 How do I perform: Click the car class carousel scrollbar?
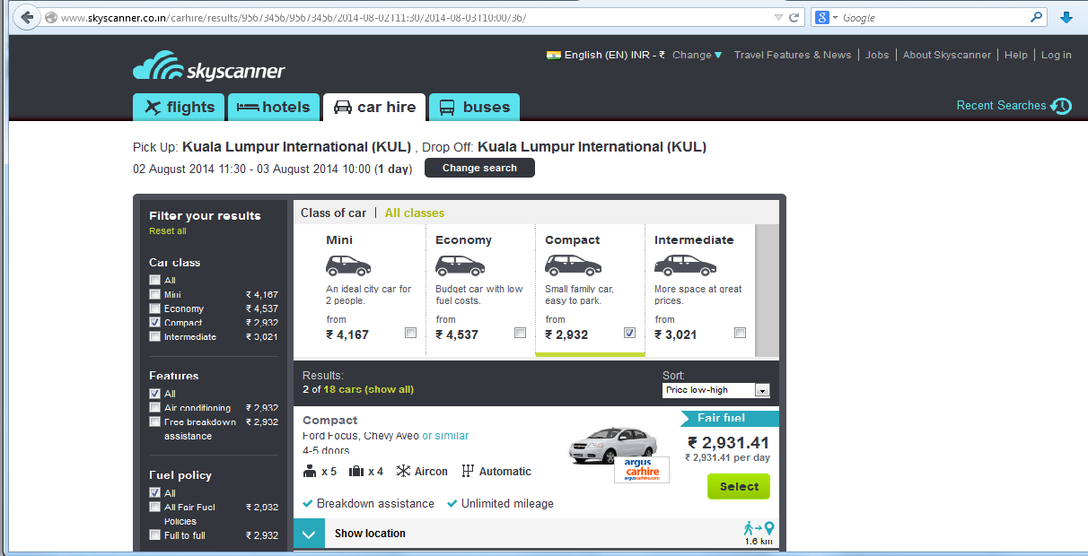[x=768, y=290]
